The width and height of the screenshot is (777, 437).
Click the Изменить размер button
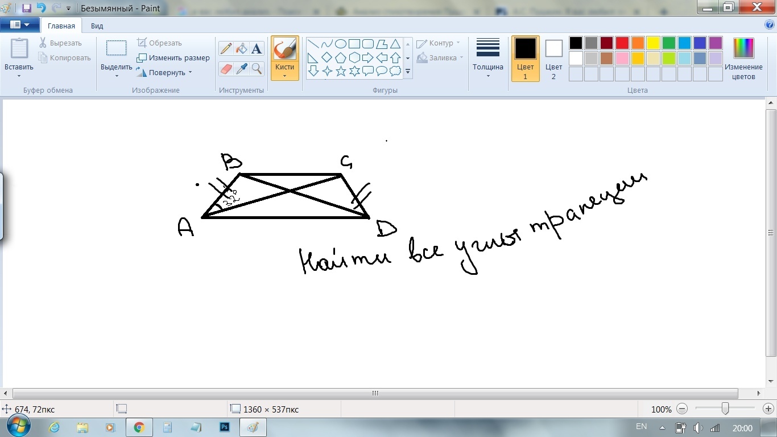(173, 57)
